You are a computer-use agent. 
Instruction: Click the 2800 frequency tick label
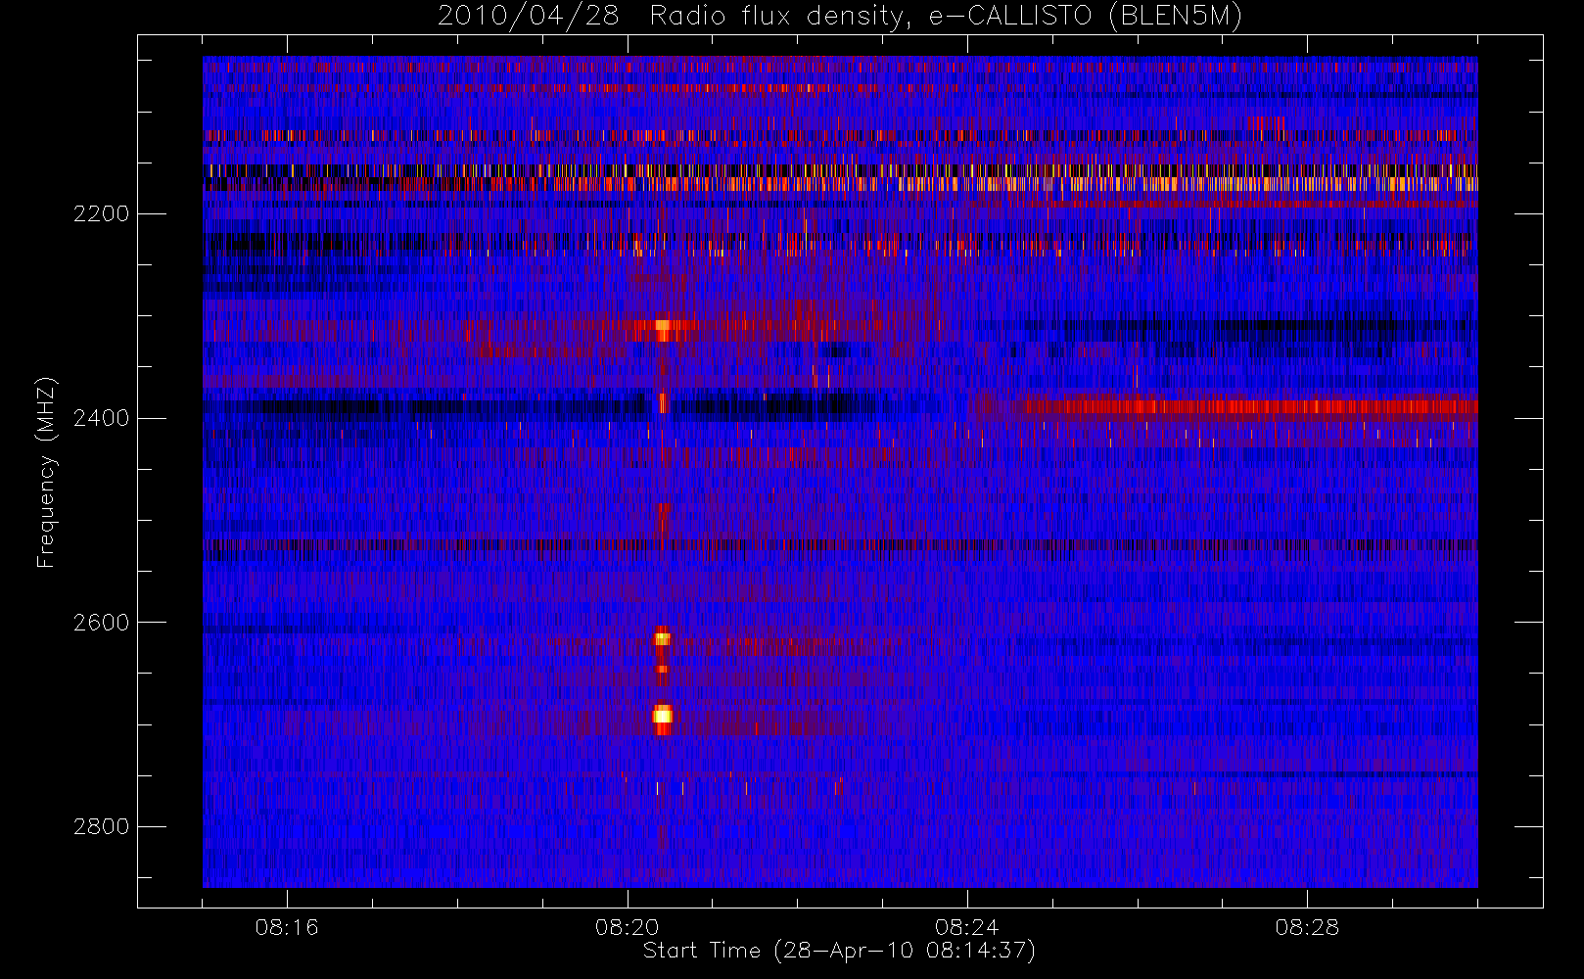click(x=102, y=826)
